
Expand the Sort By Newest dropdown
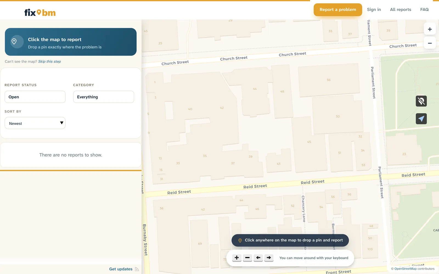tap(35, 123)
